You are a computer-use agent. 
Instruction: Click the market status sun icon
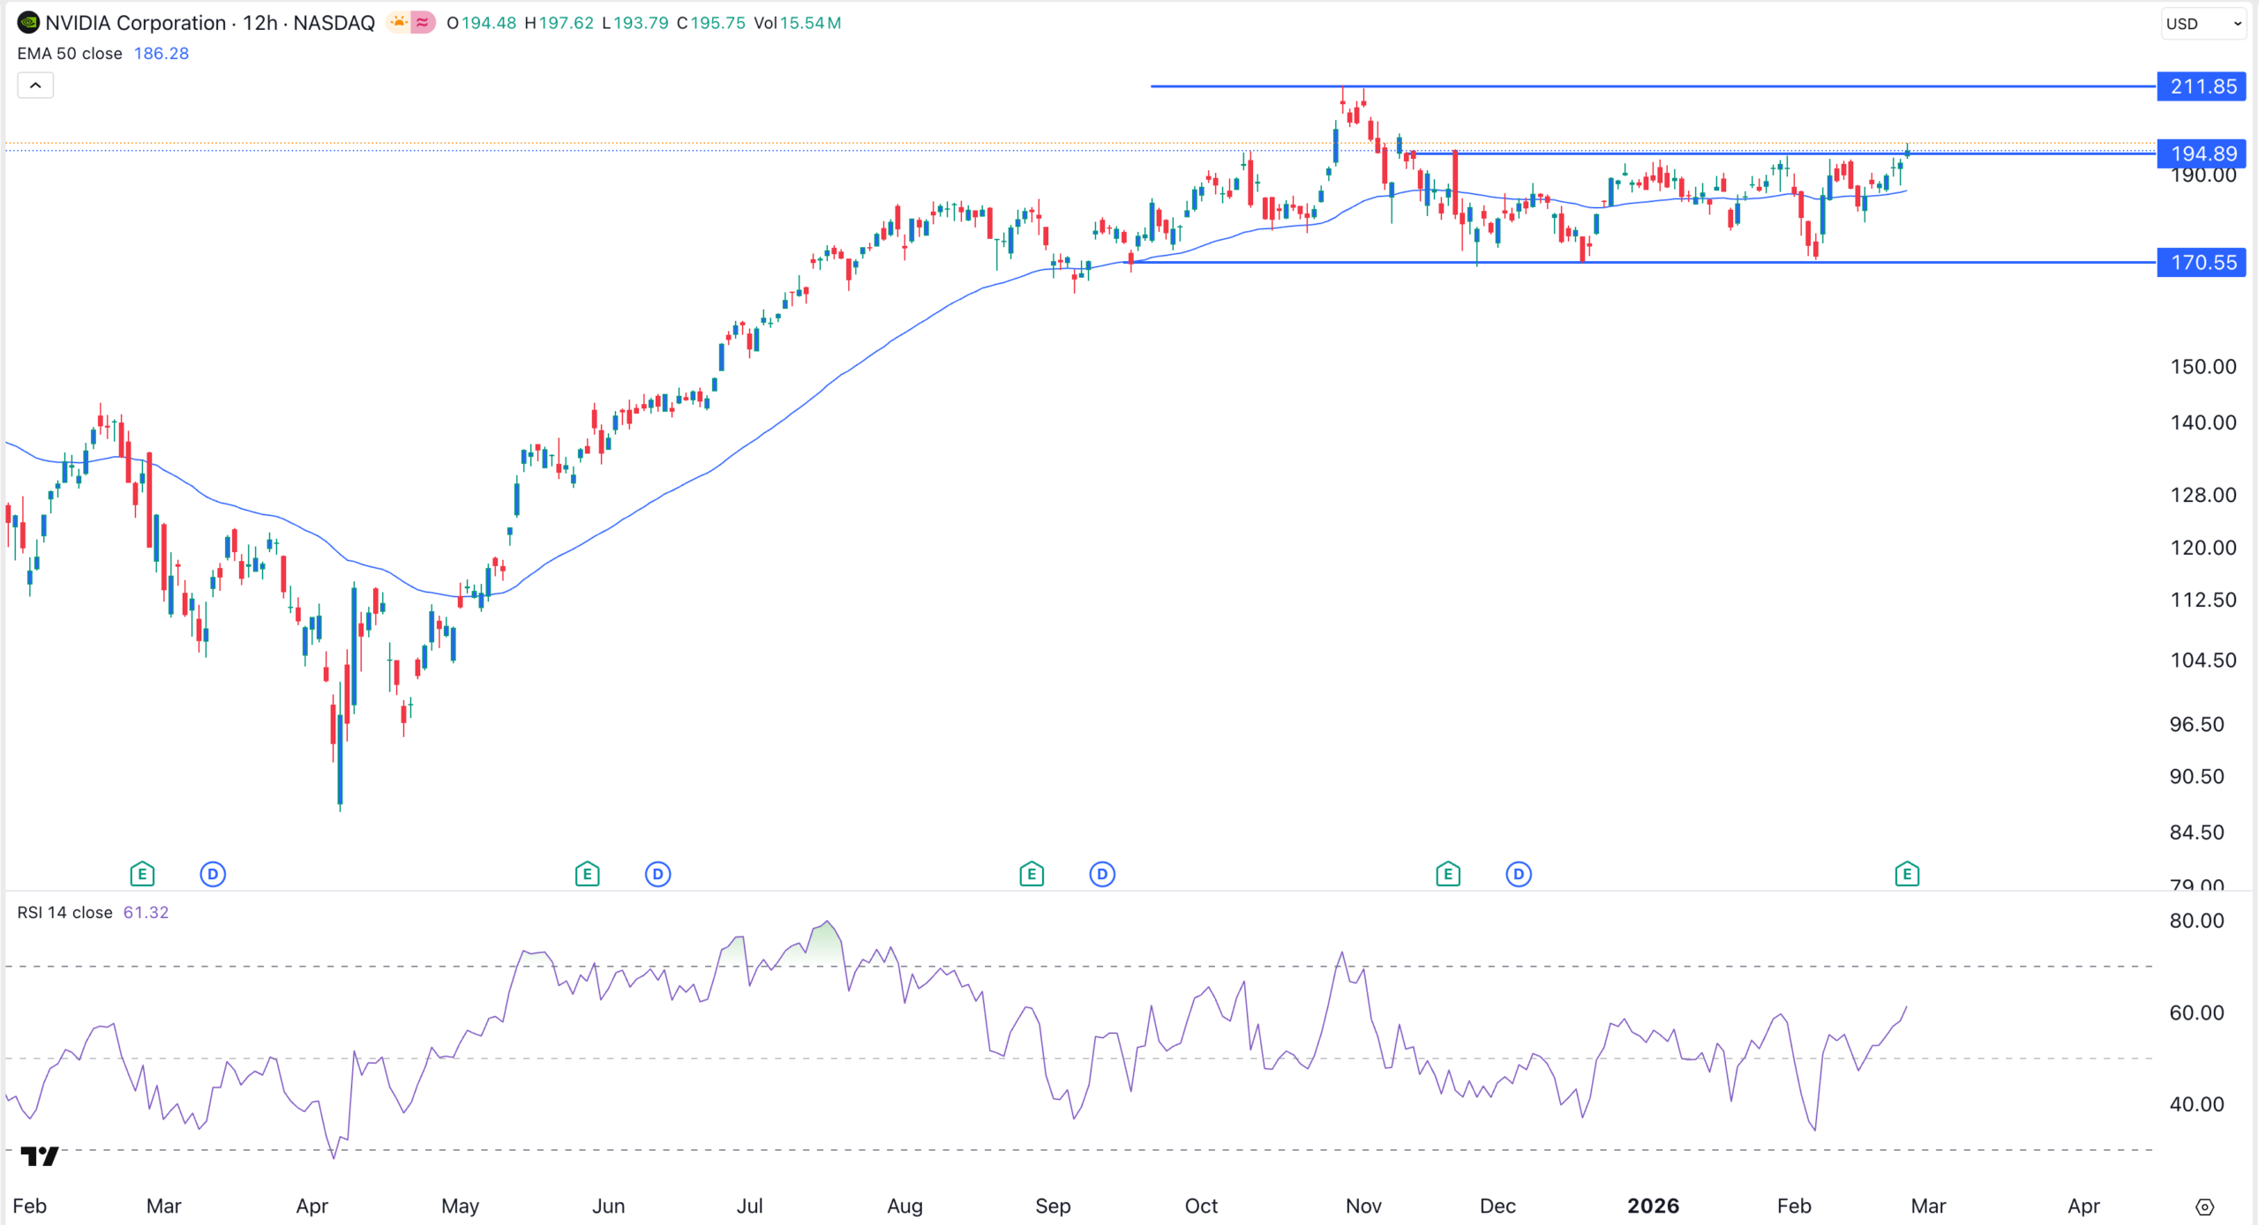coord(399,22)
